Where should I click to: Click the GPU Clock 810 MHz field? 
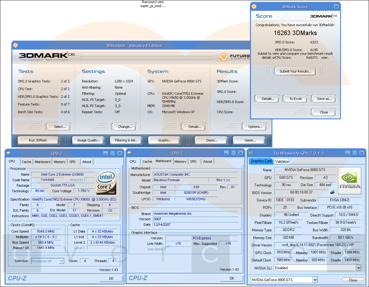click(283, 253)
